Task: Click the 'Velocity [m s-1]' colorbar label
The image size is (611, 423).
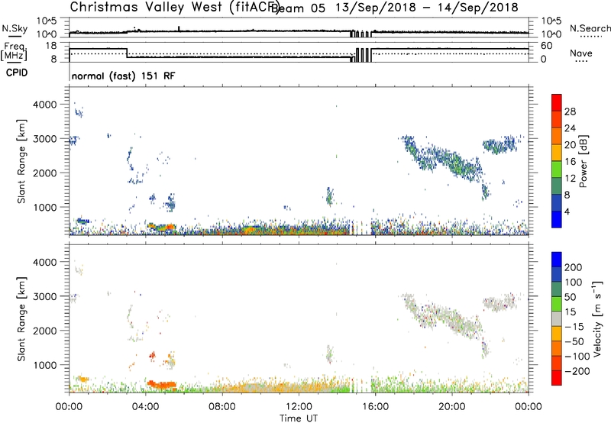Action: pyautogui.click(x=597, y=318)
